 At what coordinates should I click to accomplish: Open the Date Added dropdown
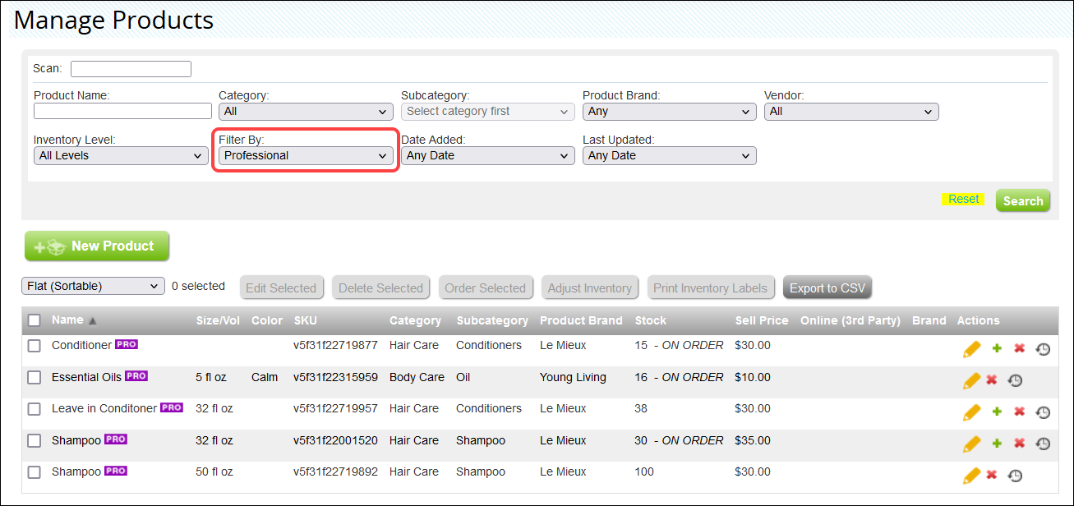pos(487,155)
